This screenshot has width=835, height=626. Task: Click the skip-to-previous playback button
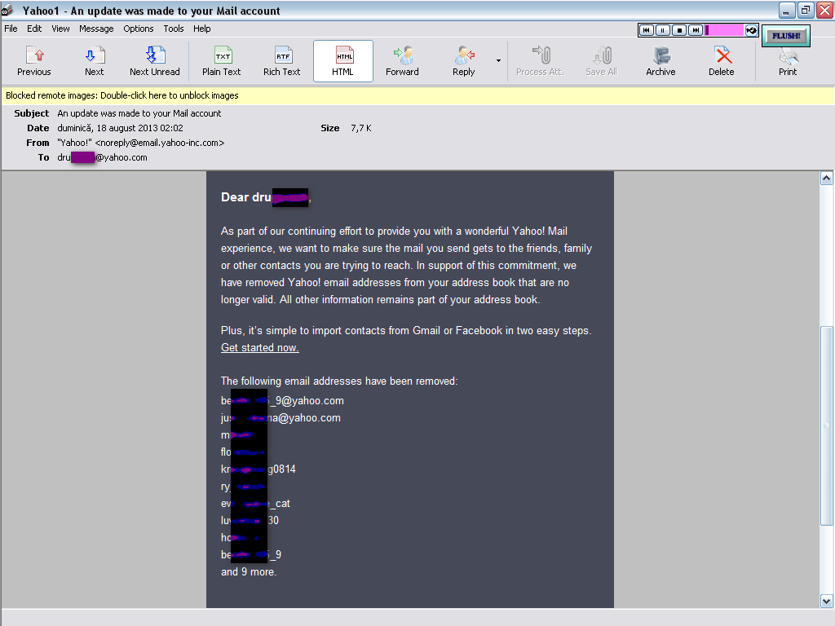[646, 30]
